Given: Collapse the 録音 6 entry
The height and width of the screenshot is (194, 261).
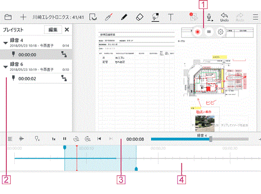Looking at the screenshot, I should (5, 67).
